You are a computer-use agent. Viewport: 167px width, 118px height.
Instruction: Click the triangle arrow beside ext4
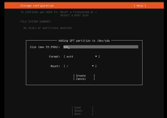[96, 56]
